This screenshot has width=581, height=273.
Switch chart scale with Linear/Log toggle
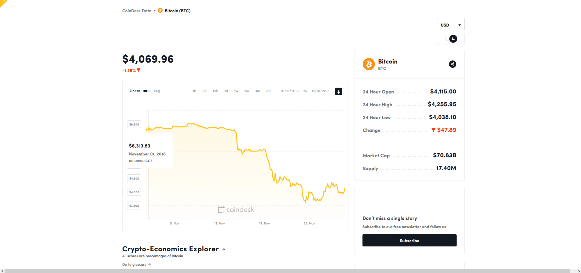tap(147, 91)
